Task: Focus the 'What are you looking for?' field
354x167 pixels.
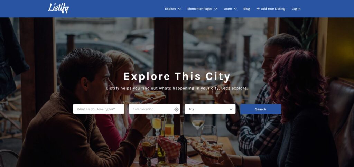Action: tap(99, 109)
